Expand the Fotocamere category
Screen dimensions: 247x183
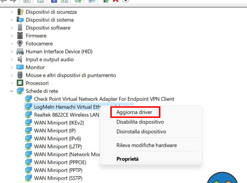pos(12,44)
